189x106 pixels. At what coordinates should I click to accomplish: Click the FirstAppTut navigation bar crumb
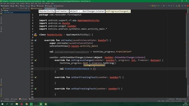[5, 6]
